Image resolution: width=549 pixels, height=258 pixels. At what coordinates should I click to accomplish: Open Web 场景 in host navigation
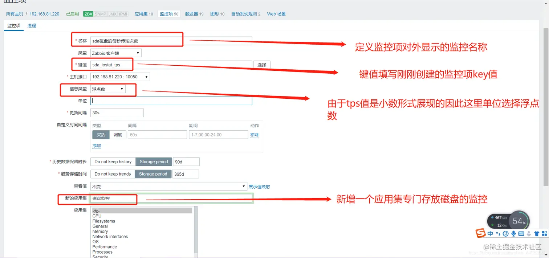(x=276, y=14)
